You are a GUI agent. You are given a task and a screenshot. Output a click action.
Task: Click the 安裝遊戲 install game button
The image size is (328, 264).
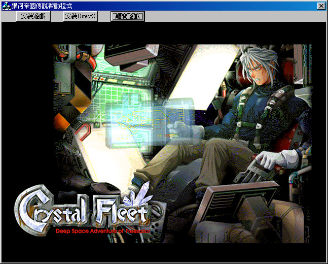point(33,16)
